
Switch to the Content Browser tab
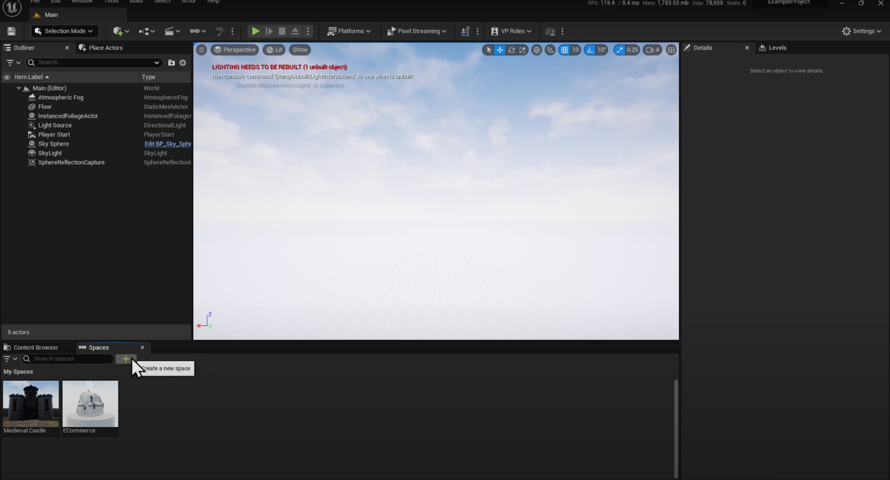coord(35,348)
